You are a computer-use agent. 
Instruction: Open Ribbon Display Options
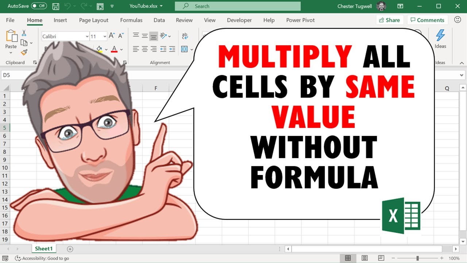(x=401, y=6)
